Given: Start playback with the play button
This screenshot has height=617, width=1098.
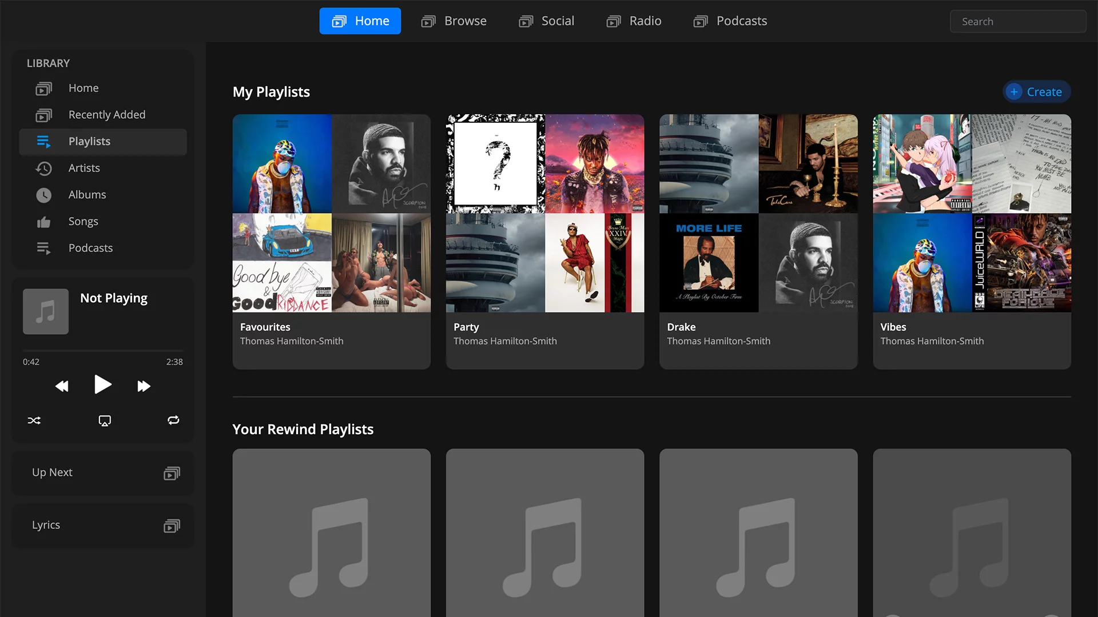Looking at the screenshot, I should pos(103,384).
